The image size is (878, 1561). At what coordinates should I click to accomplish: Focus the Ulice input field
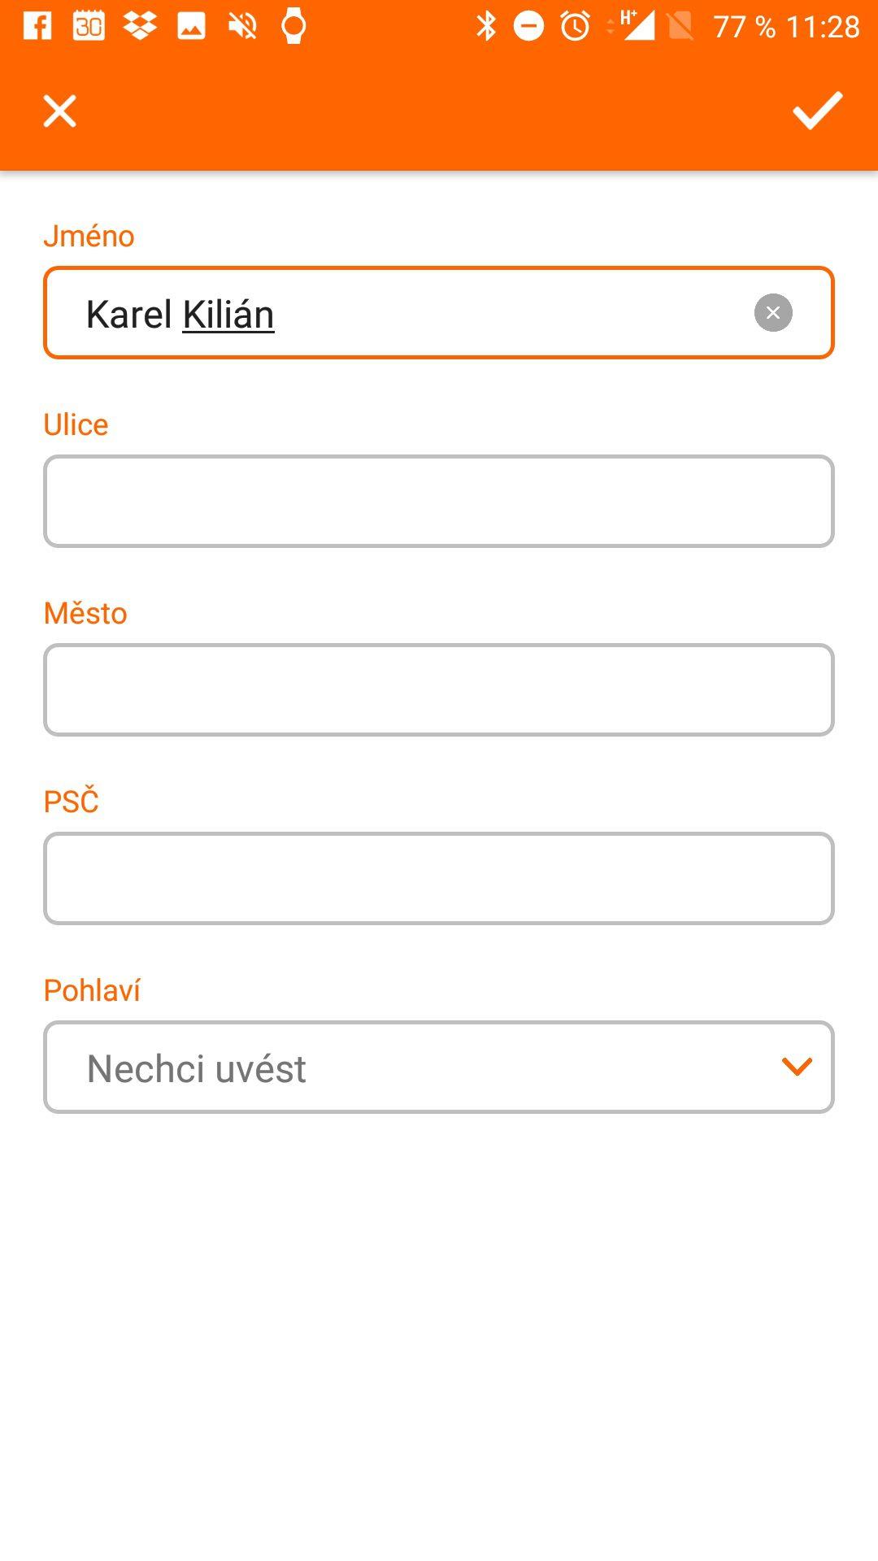[x=439, y=501]
